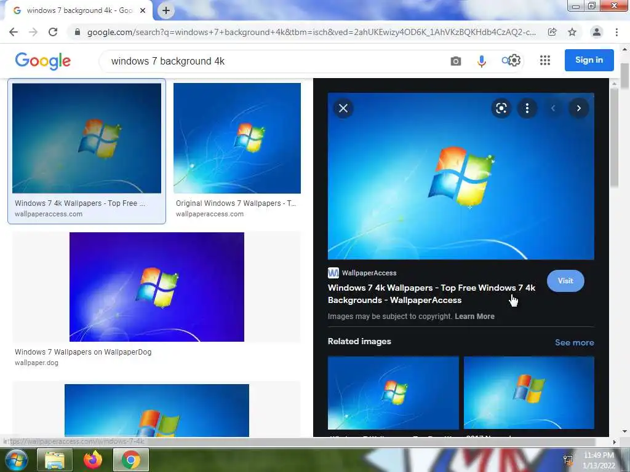Select Windows 7 4k Wallpapers result thumbnail
Viewport: 630px width, 472px height.
[87, 138]
